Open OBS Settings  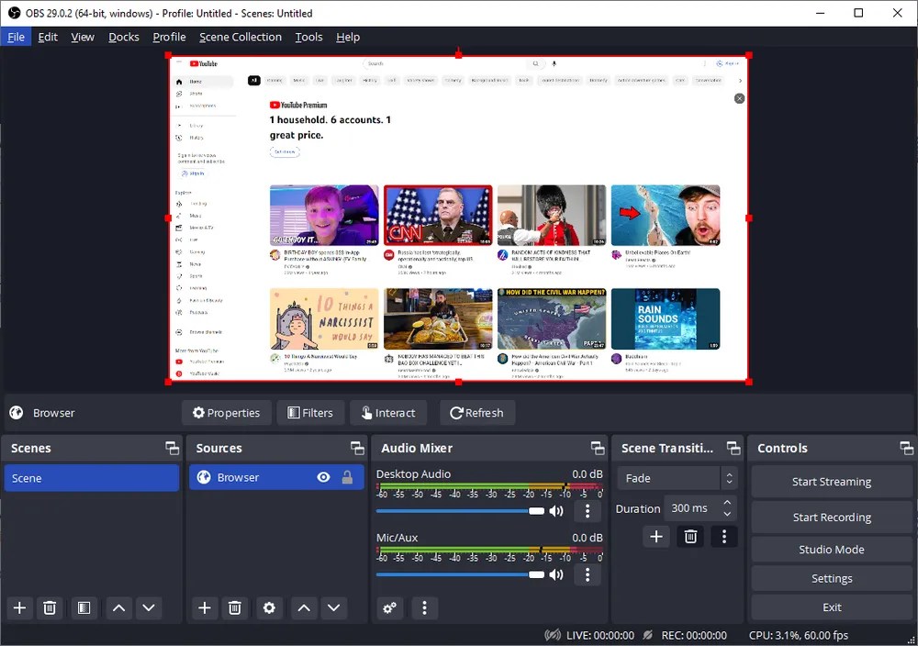click(x=831, y=578)
